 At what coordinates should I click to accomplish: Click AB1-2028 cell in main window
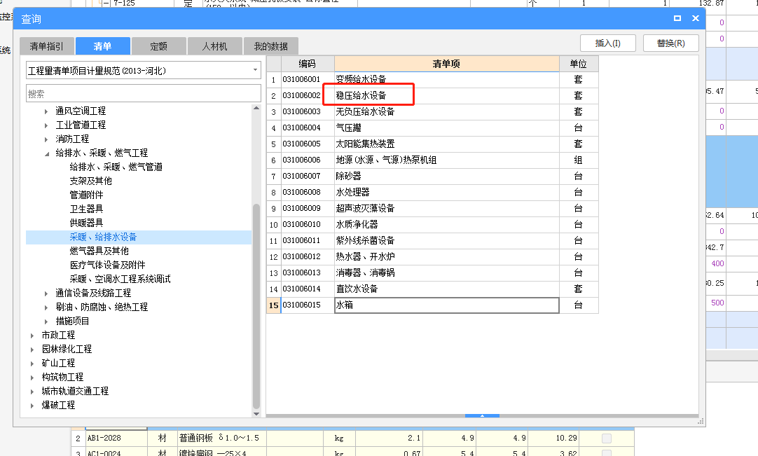pos(116,438)
